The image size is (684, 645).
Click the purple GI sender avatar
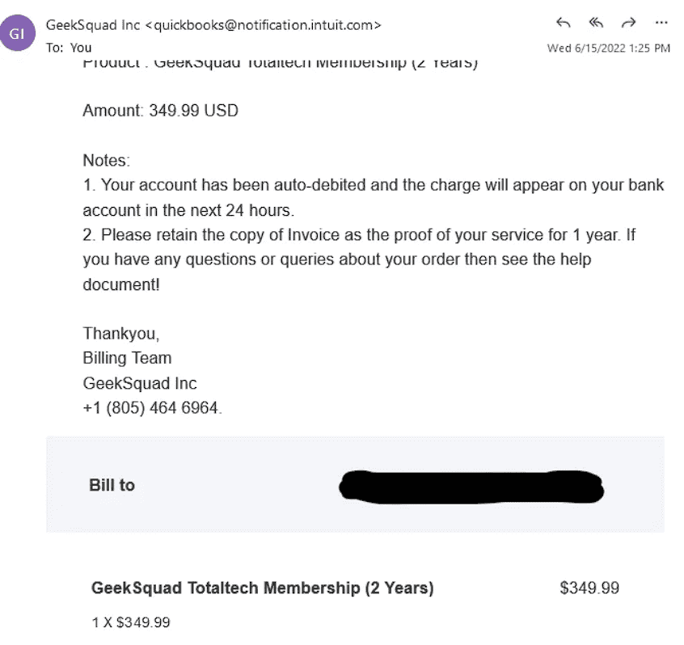(x=18, y=33)
